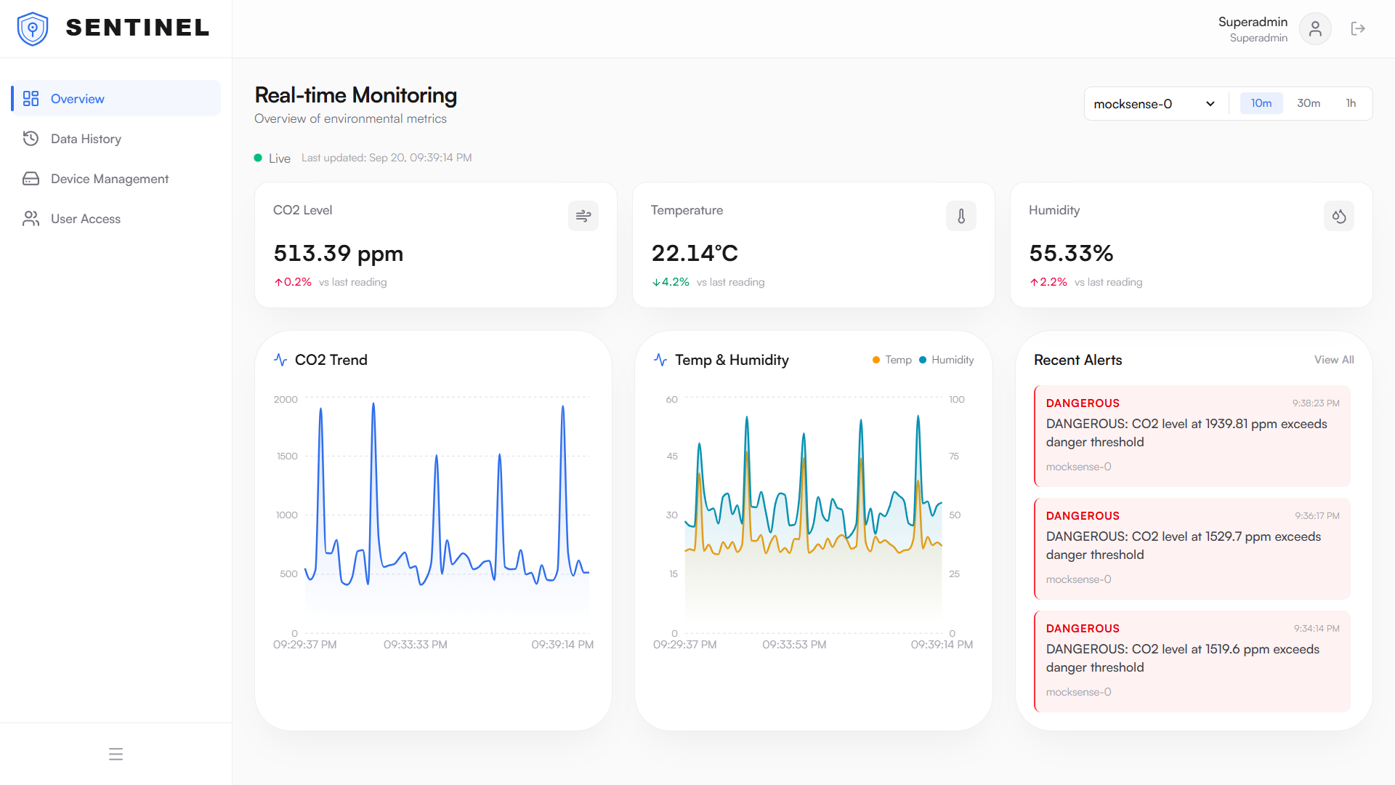Open the Overview page from the sidebar
This screenshot has height=785, width=1395.
(116, 98)
